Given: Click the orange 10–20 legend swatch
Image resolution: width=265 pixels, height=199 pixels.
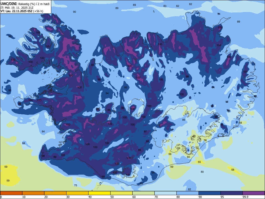Looking at the screenshot, I should pyautogui.click(x=33, y=193).
